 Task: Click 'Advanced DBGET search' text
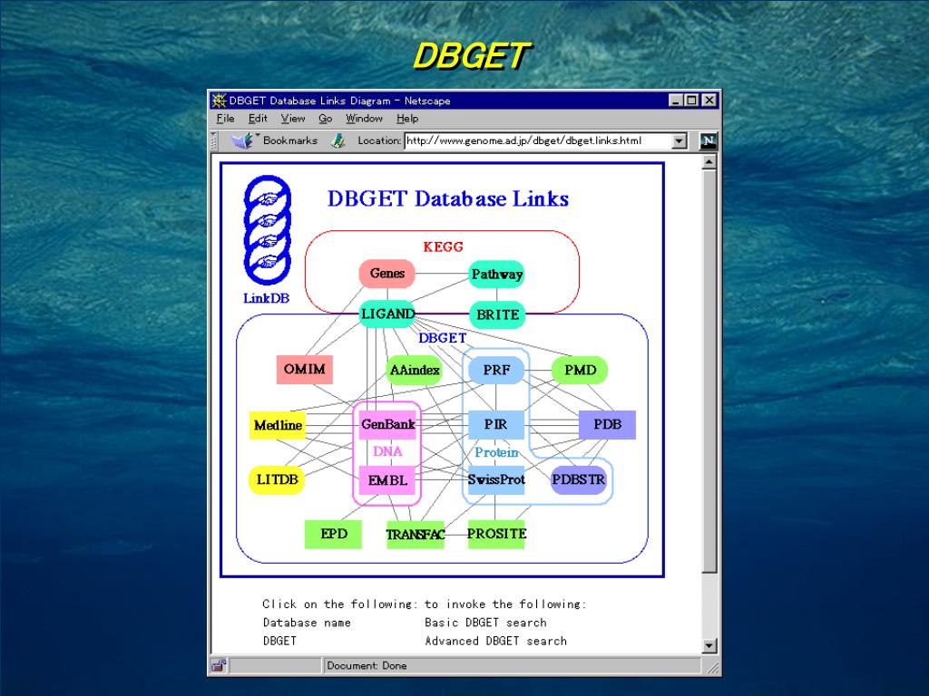(x=496, y=641)
